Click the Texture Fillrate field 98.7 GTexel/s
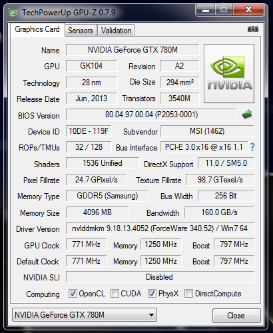 pyautogui.click(x=220, y=180)
